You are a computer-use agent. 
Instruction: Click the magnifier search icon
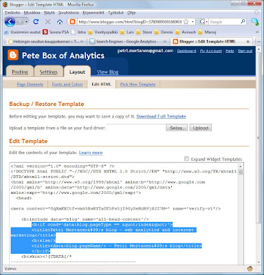(x=243, y=21)
